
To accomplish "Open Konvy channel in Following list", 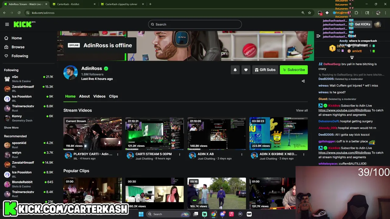I will point(29,118).
